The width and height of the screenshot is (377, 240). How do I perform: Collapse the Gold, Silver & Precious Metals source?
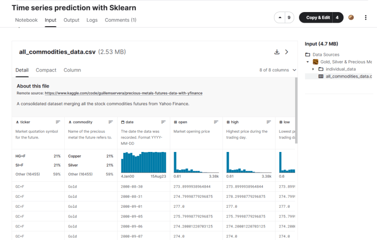click(308, 62)
